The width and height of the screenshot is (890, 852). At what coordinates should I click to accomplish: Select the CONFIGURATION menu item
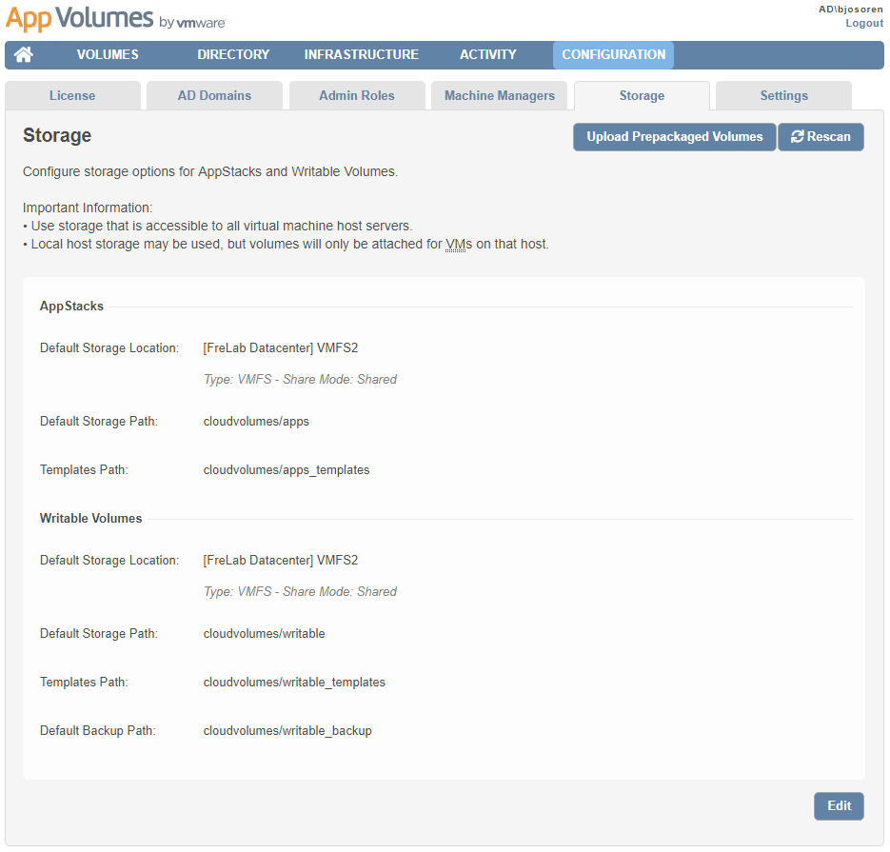point(612,54)
